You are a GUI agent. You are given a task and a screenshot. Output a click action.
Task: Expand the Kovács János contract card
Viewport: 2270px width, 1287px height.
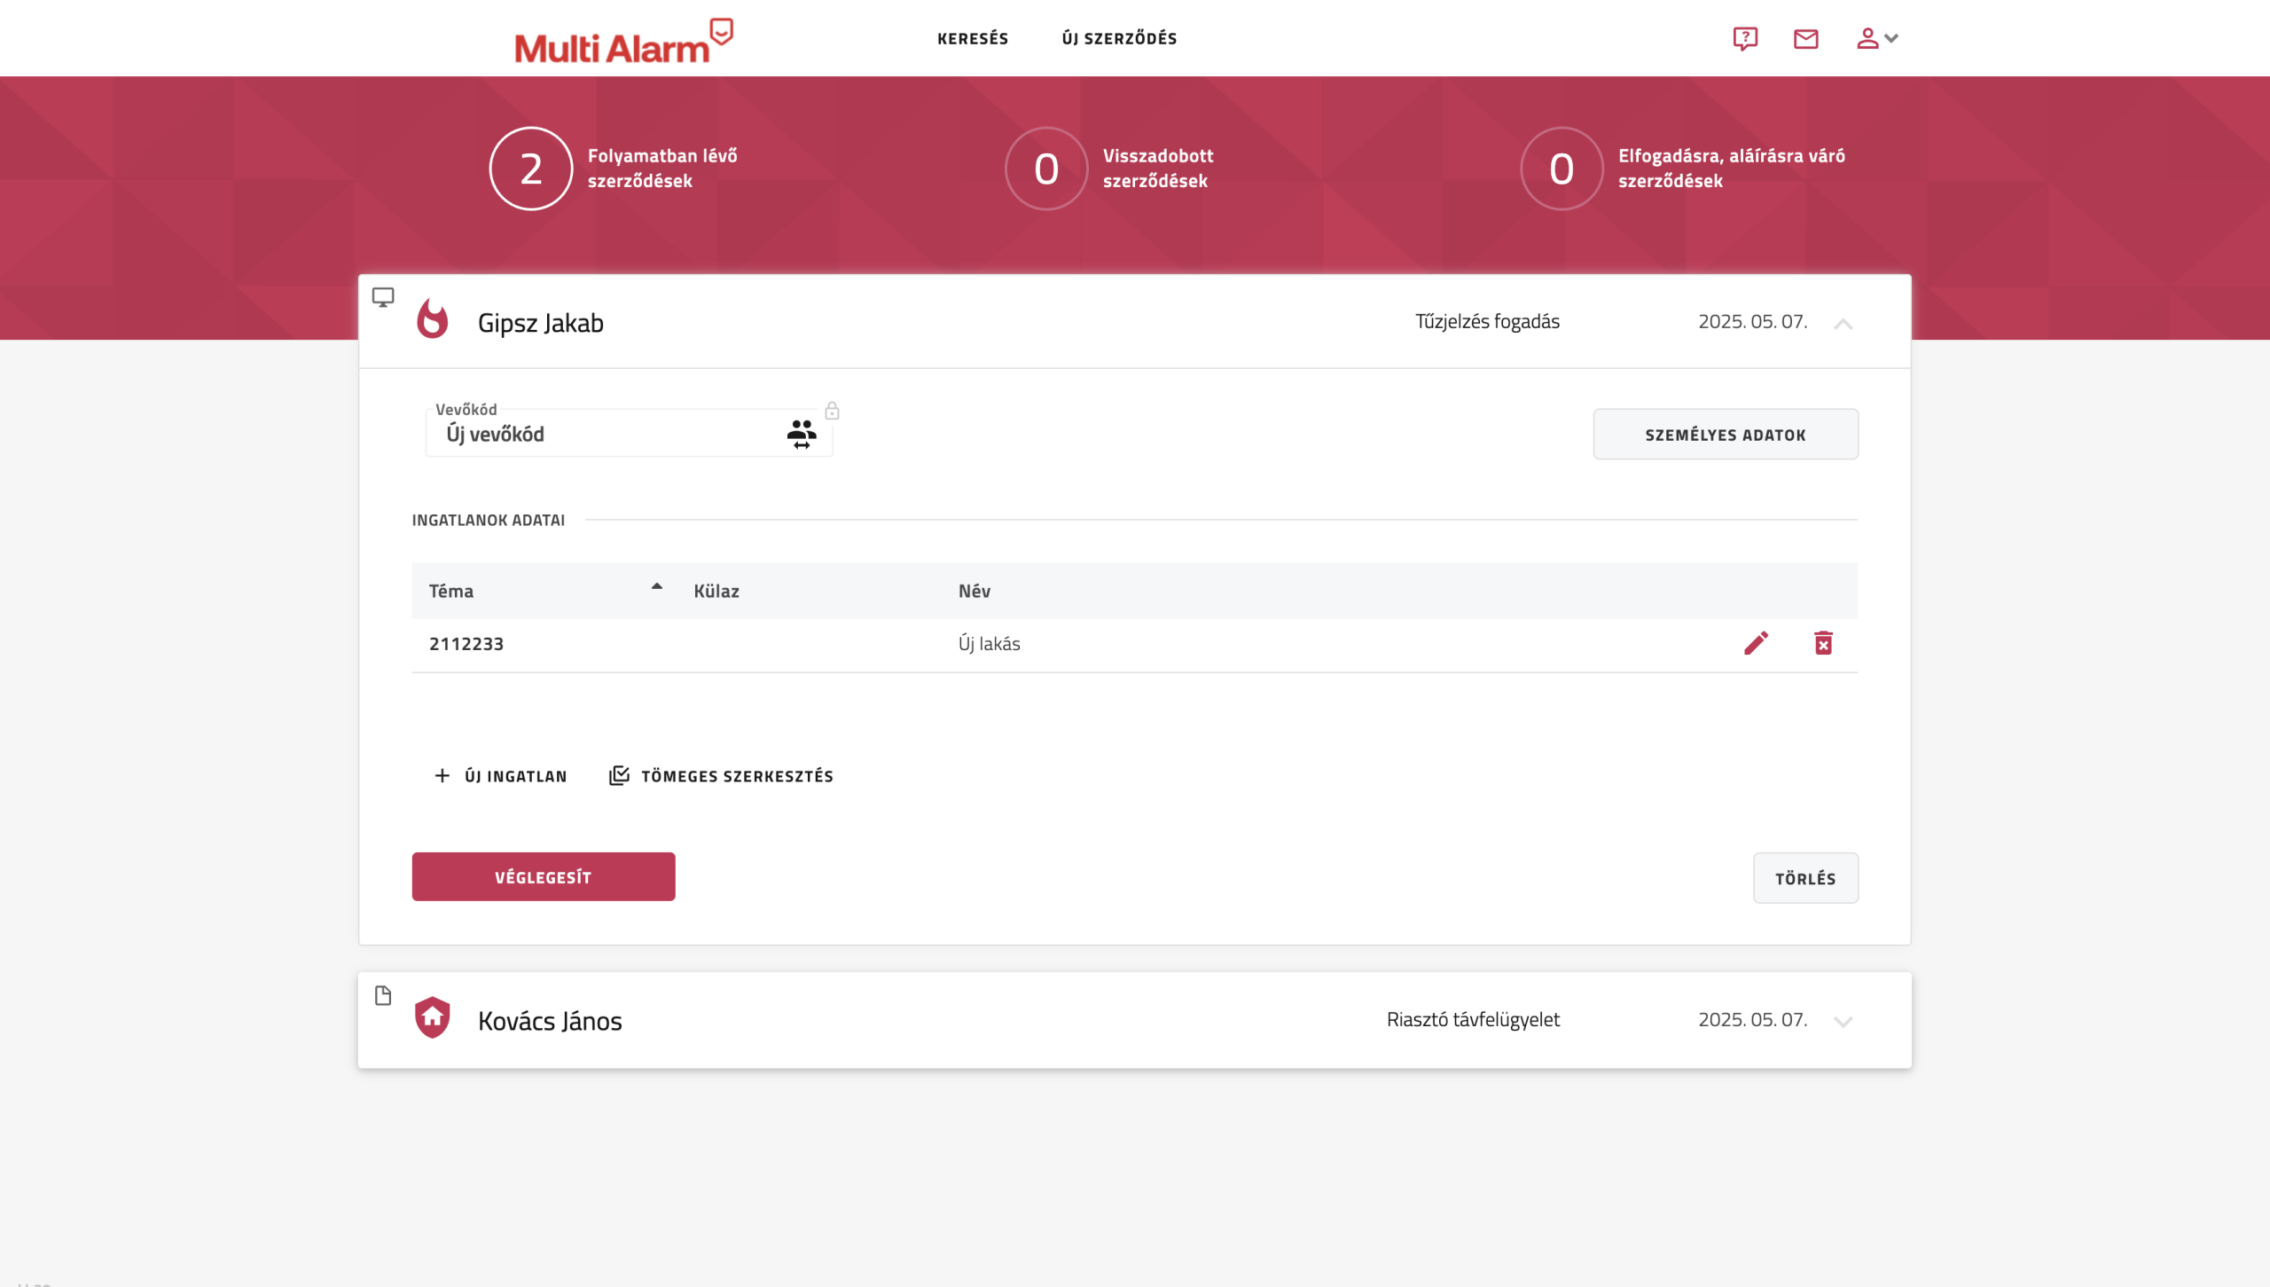[x=1843, y=1022]
